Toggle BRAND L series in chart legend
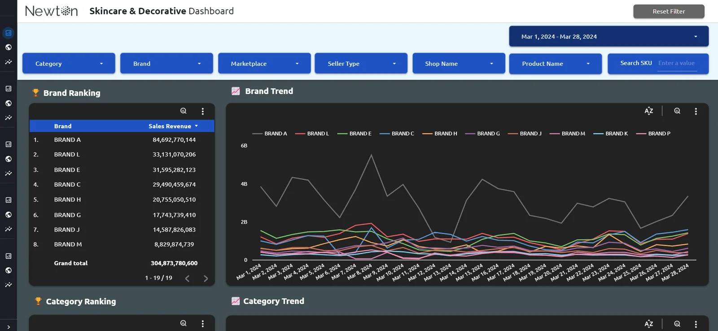The height and width of the screenshot is (331, 718). click(x=318, y=134)
